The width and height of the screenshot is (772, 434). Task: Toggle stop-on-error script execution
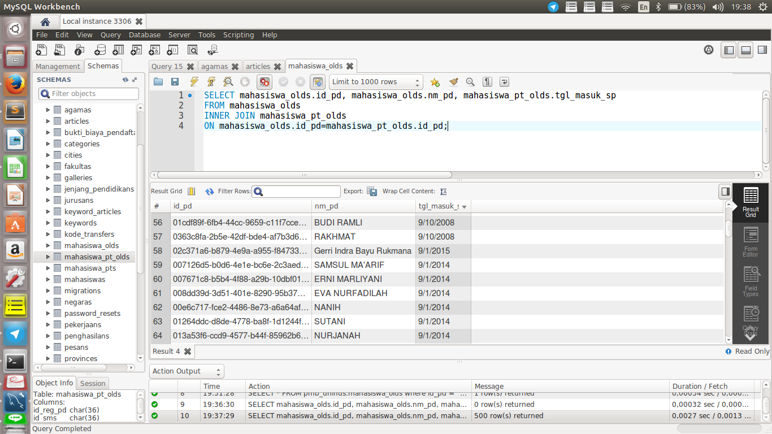tap(265, 82)
